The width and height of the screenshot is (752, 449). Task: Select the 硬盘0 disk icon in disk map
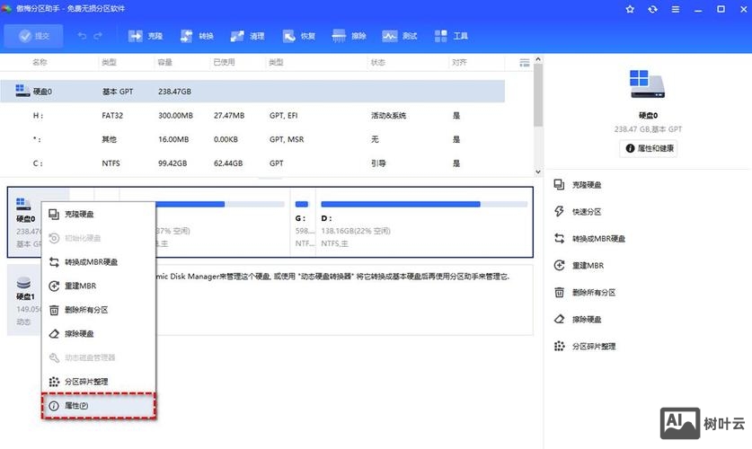click(23, 204)
